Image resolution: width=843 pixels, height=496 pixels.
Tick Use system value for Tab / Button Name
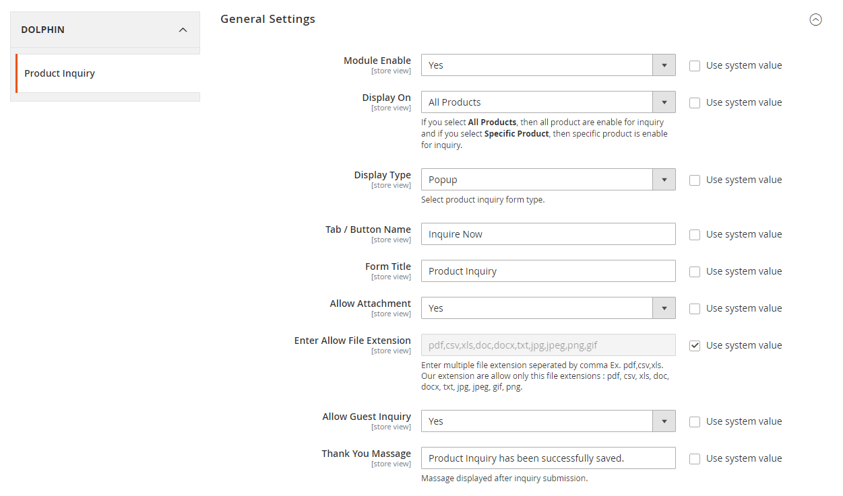[695, 235]
